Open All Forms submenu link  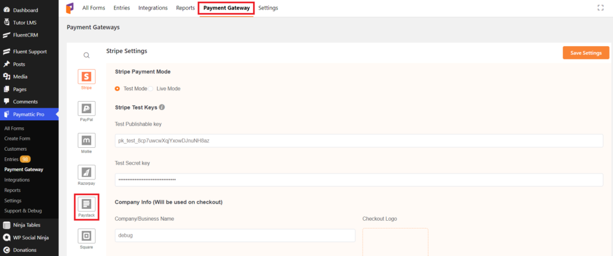14,128
